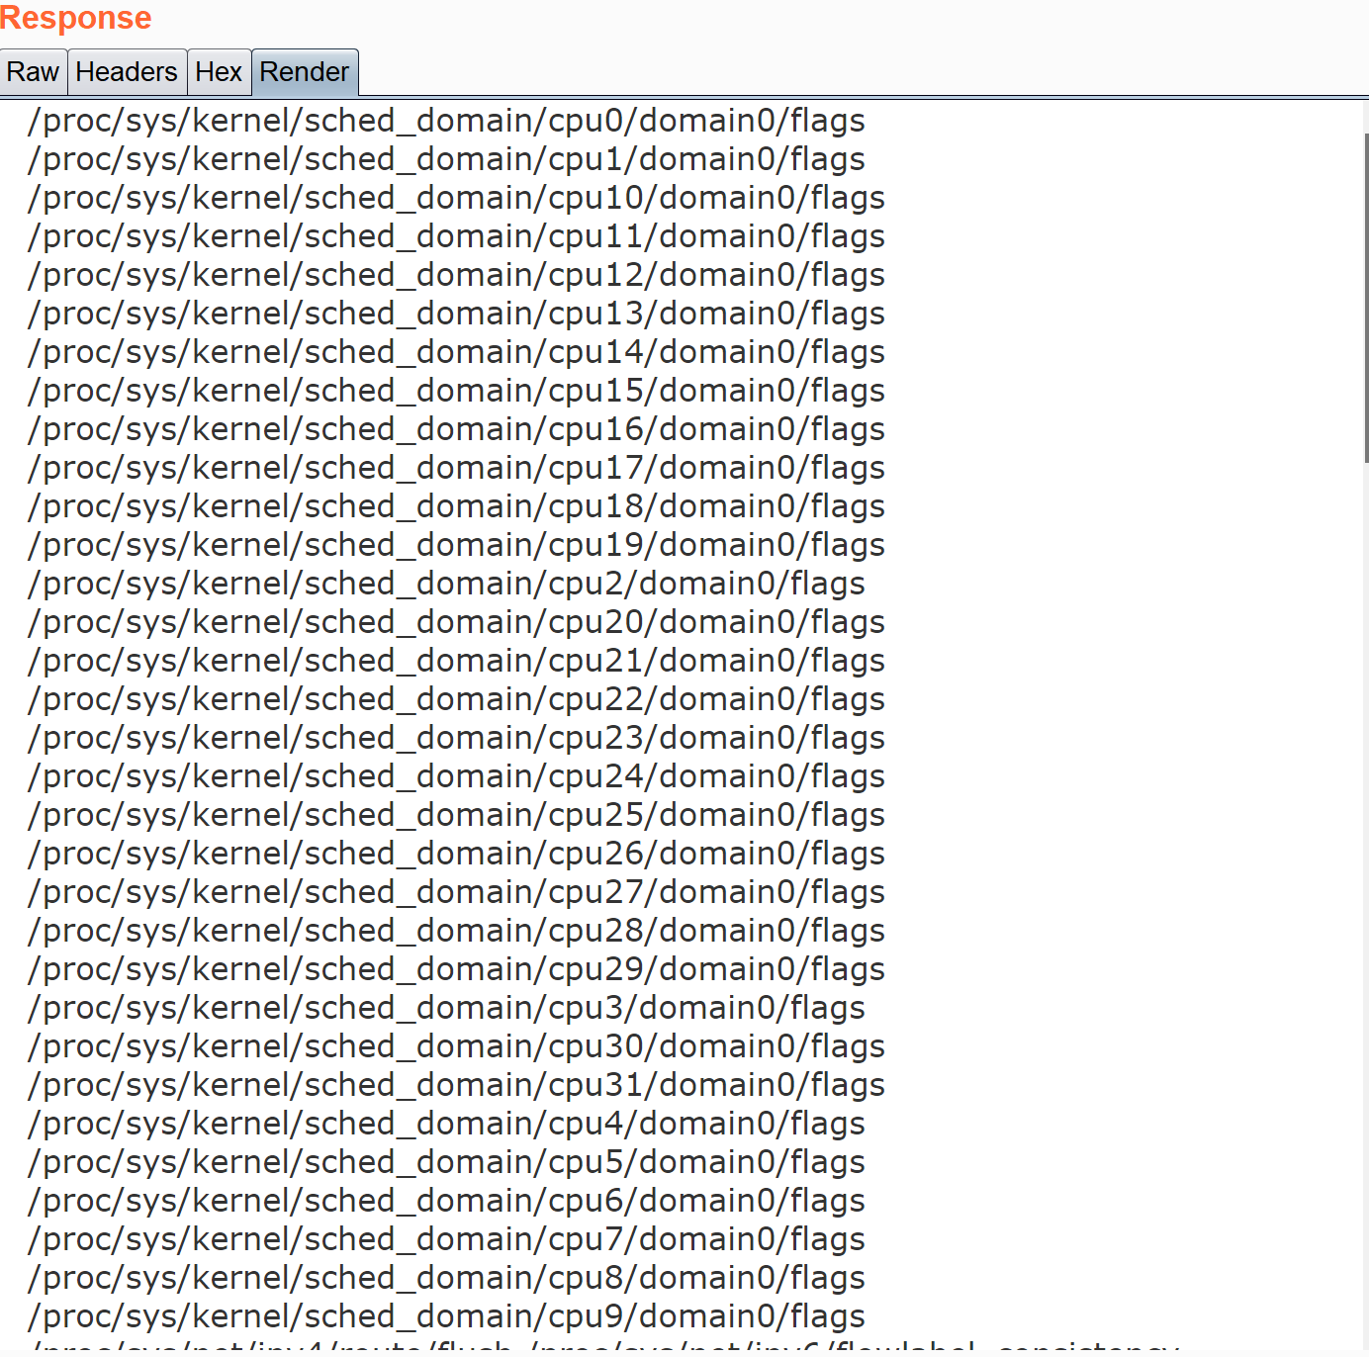This screenshot has height=1357, width=1369.
Task: Click the cpu2/domain0/flags line
Action: point(446,584)
